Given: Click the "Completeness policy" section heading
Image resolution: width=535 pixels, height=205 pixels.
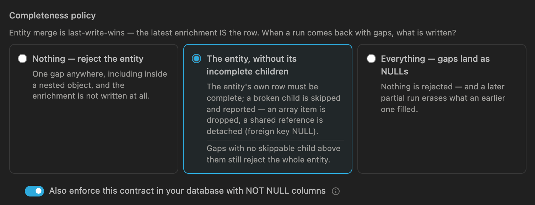Looking at the screenshot, I should pos(52,16).
